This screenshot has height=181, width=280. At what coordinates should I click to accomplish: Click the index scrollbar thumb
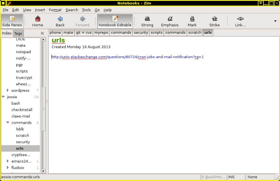pos(43,109)
